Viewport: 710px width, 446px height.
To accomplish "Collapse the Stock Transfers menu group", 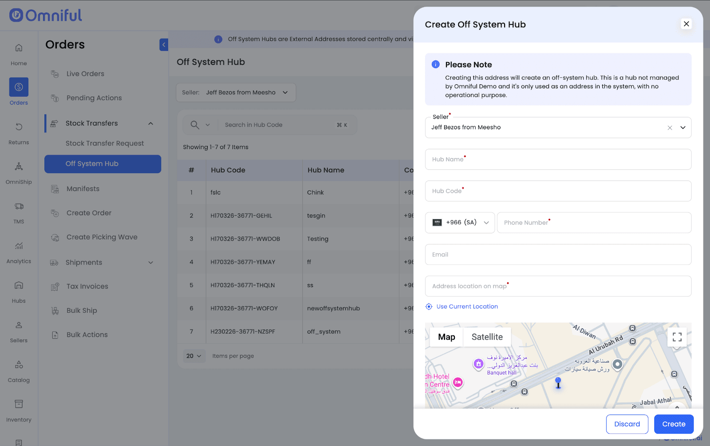I will 150,123.
